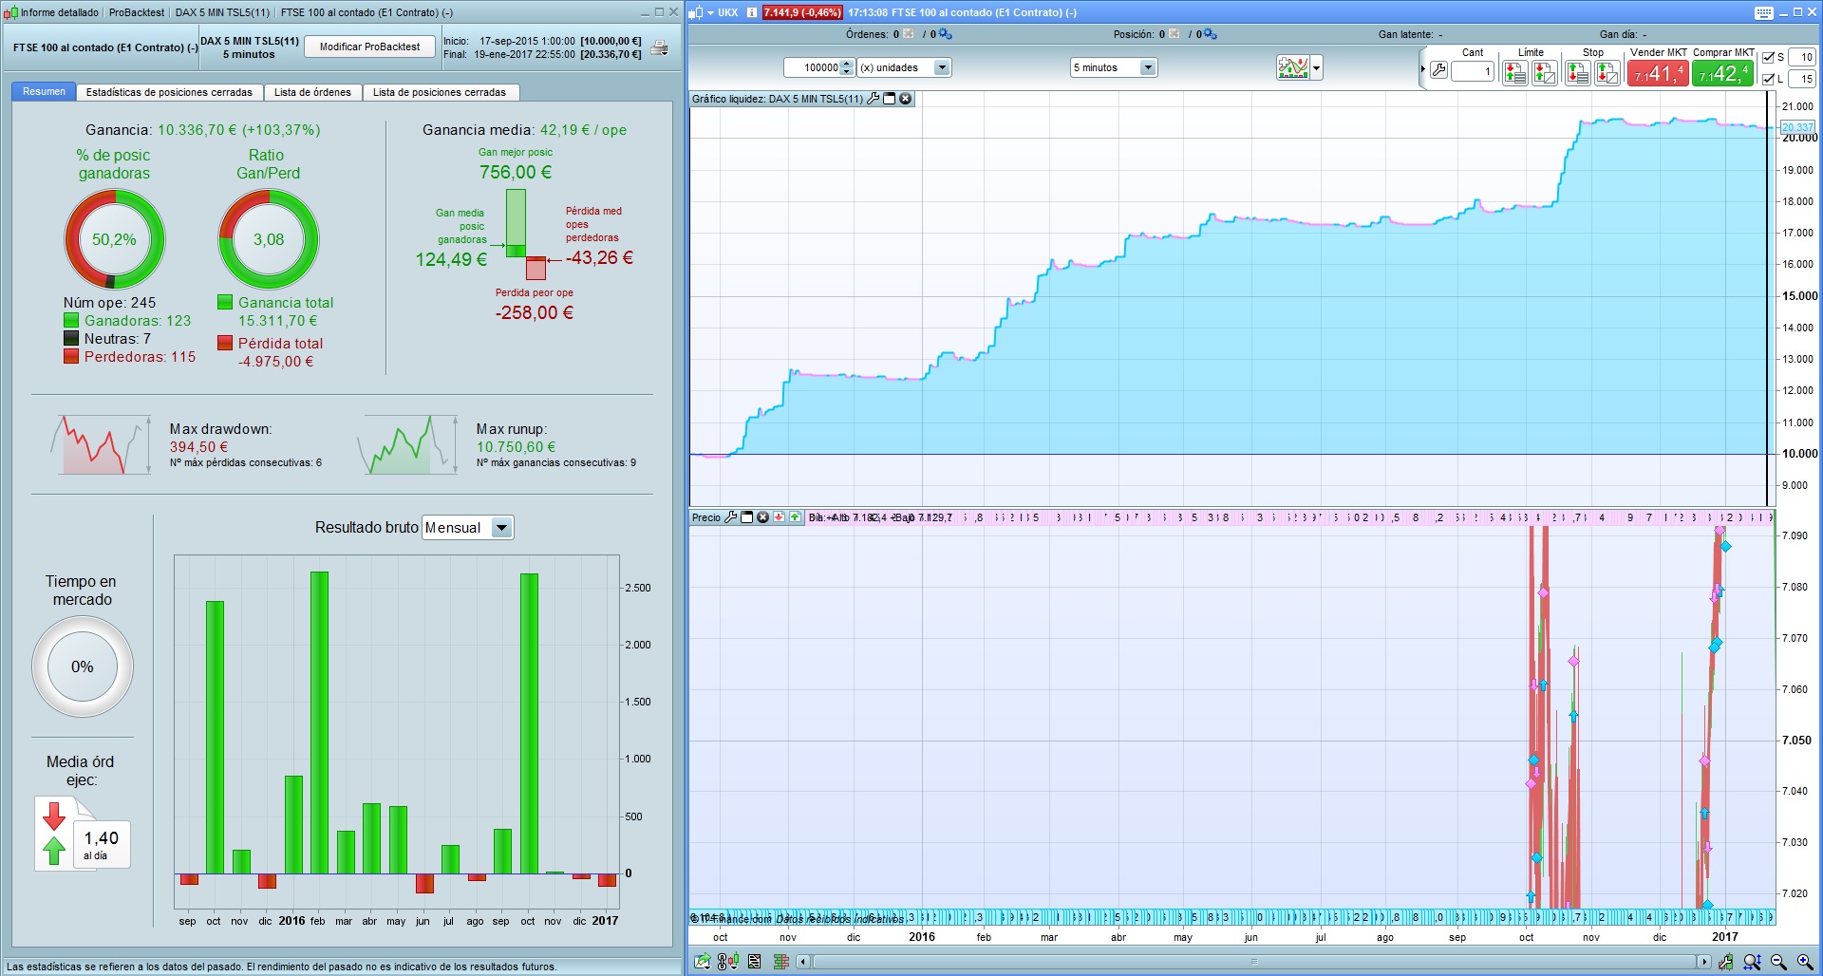Open Gráfico liquidez wrench settings

click(x=874, y=99)
